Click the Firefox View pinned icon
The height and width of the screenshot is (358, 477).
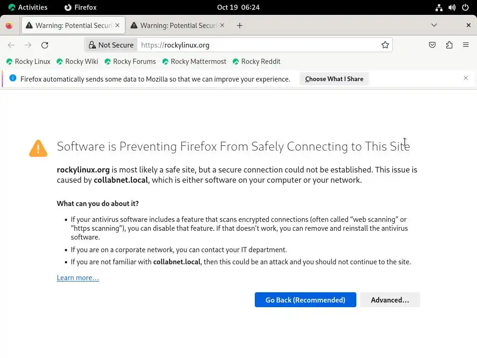[x=9, y=26]
